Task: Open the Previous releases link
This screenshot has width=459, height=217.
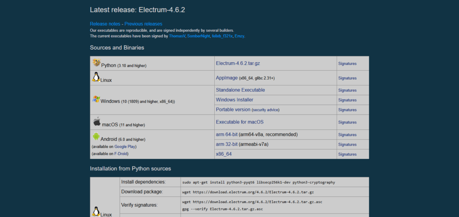Action: (143, 24)
